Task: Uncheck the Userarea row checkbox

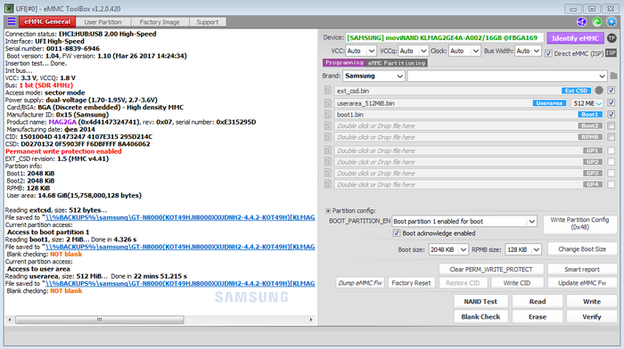Action: point(612,103)
